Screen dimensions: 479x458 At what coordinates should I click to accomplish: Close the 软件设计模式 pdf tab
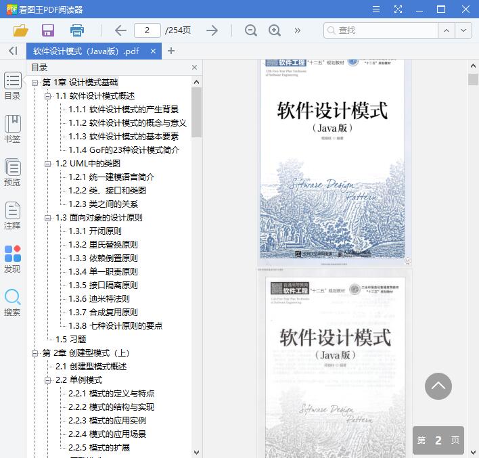(x=154, y=51)
